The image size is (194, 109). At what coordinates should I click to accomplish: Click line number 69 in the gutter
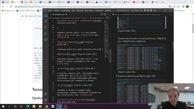(53, 28)
